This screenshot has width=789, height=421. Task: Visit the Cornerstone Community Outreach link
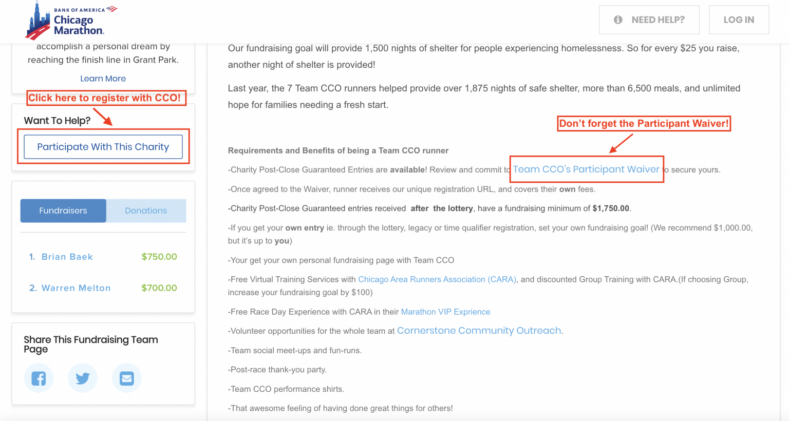[x=479, y=331]
